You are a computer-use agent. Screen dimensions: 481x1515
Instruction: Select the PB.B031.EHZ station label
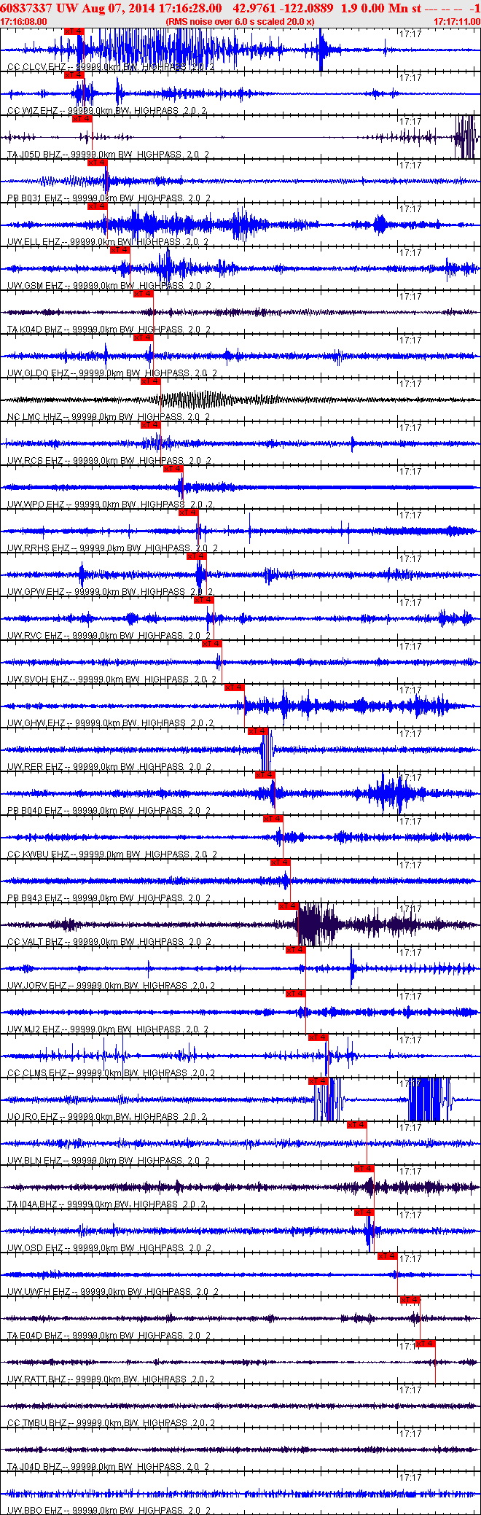(x=110, y=198)
